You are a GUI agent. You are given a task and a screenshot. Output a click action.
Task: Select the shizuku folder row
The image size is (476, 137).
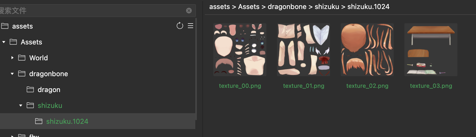click(98, 105)
